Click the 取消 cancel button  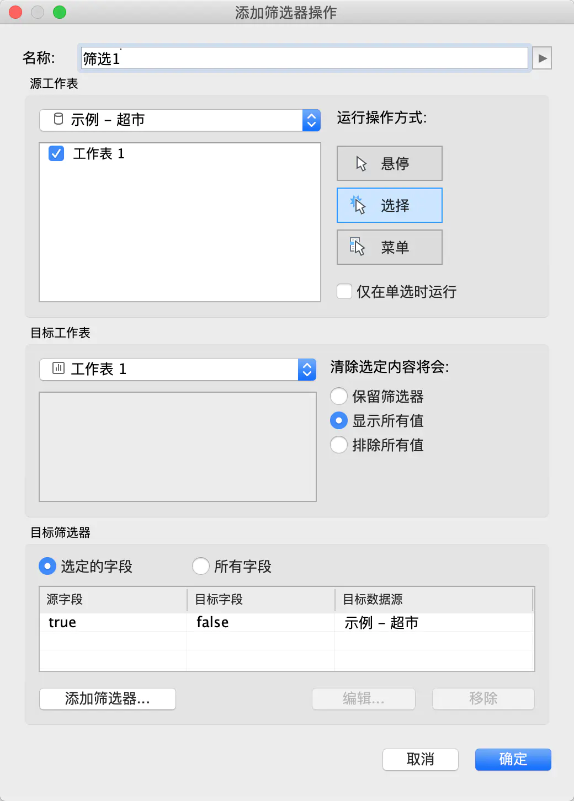click(x=421, y=760)
